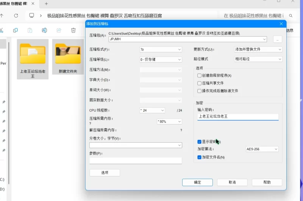Open the 压缩格式 dropdown showing 7z

[161, 49]
